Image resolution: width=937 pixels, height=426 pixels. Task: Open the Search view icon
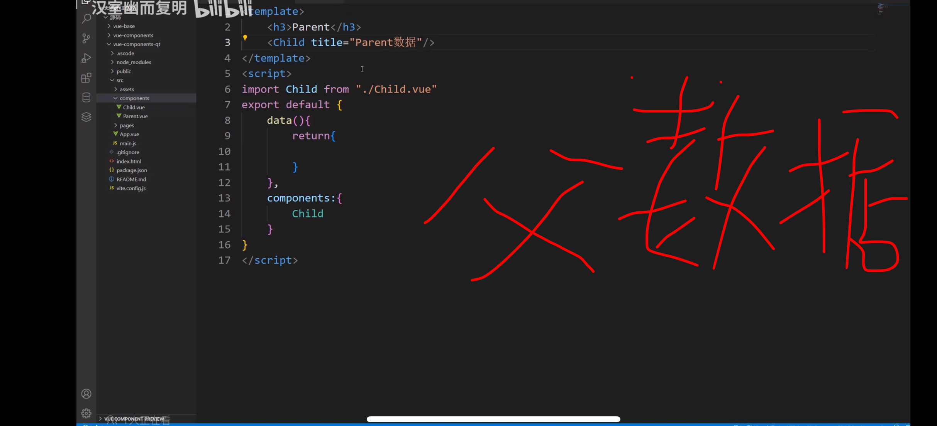[86, 19]
